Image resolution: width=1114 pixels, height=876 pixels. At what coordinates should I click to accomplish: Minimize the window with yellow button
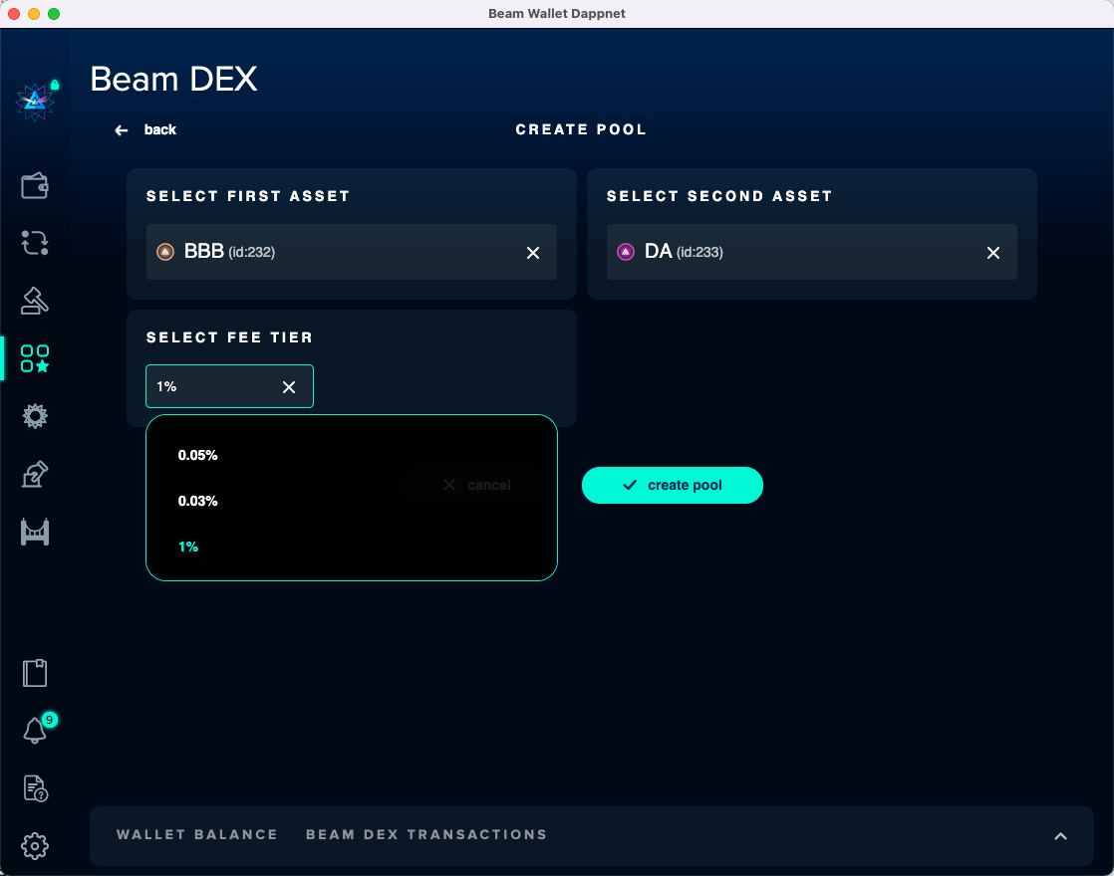click(34, 14)
